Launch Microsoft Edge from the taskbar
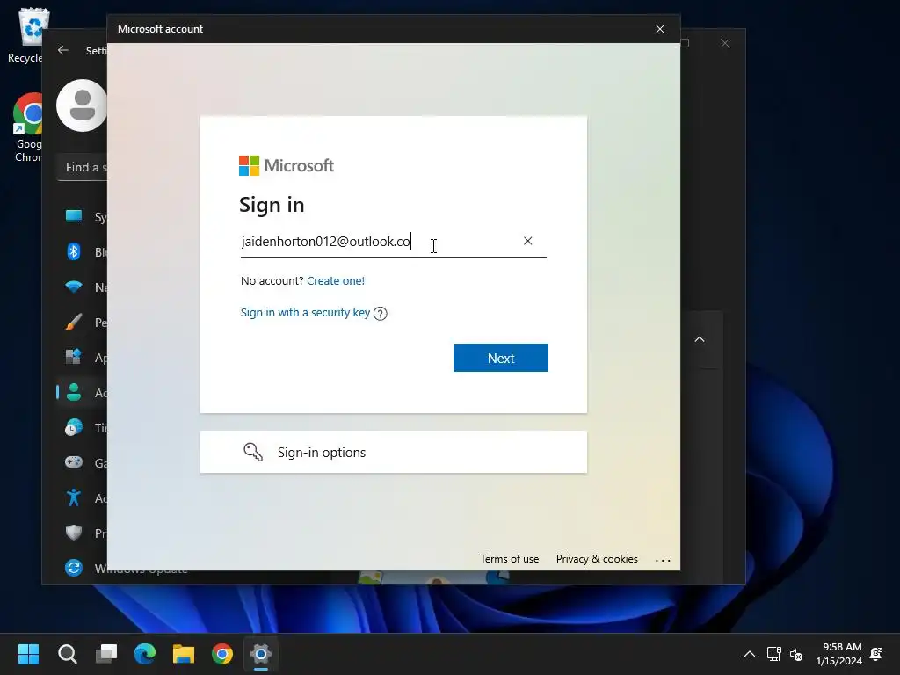 145,654
